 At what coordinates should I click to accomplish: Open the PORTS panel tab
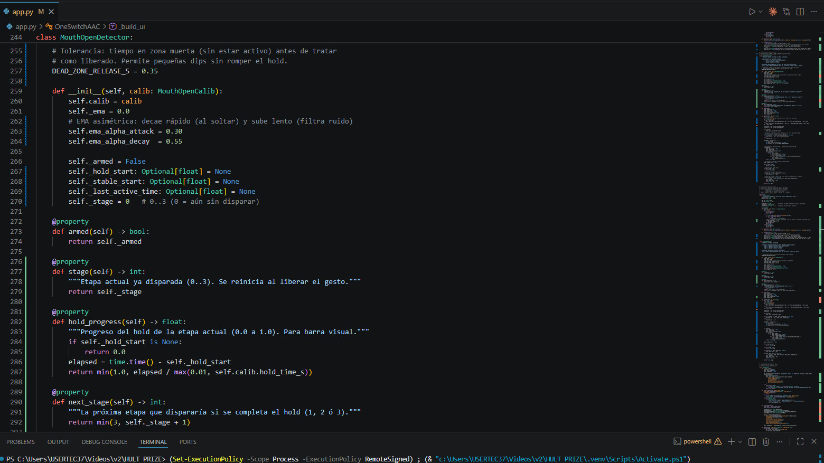point(188,442)
